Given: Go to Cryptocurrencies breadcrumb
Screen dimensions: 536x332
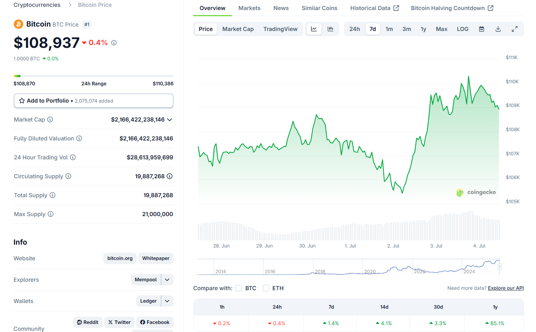Looking at the screenshot, I should click(37, 5).
